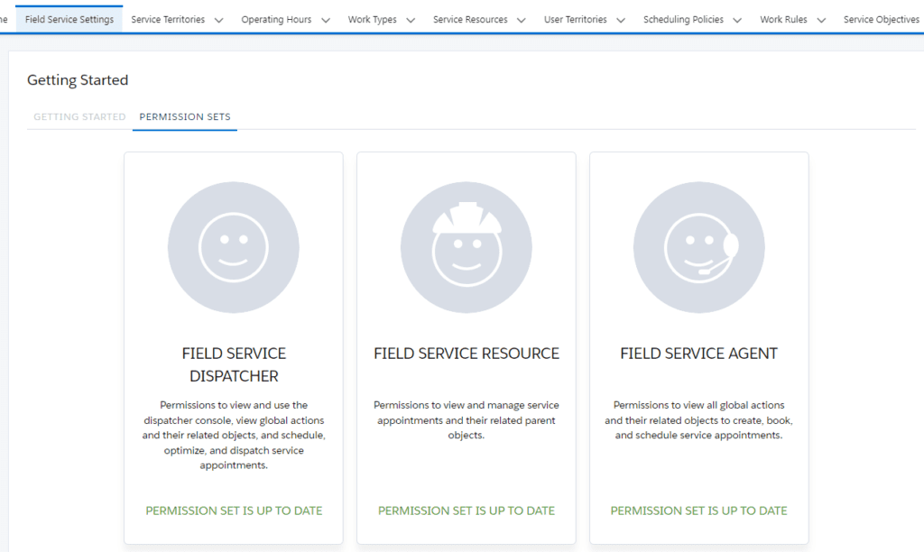Open the Scheduling Policies dropdown
This screenshot has width=924, height=552.
pyautogui.click(x=738, y=19)
